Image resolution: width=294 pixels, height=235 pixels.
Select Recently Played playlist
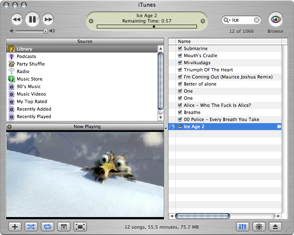pos(83,116)
